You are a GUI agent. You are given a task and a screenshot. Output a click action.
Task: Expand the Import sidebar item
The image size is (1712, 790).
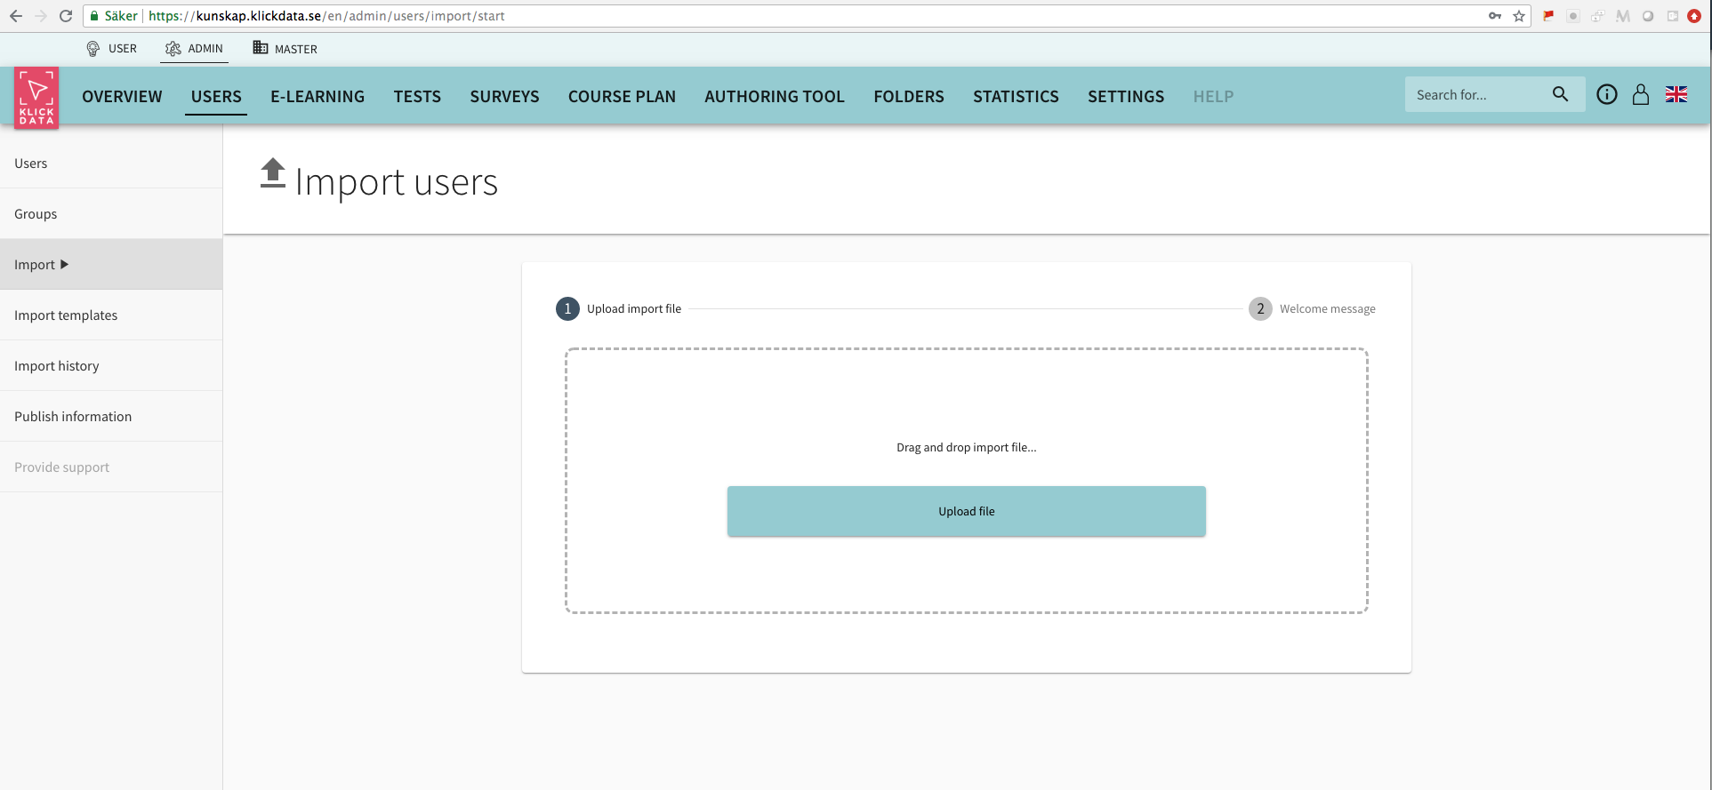click(x=42, y=265)
